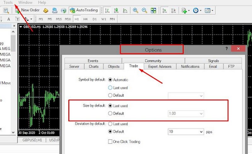
Task: Expand the arrows tool dropdown
Action: (31, 19)
